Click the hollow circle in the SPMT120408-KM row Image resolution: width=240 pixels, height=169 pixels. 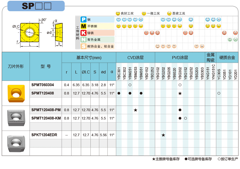pos(185,118)
